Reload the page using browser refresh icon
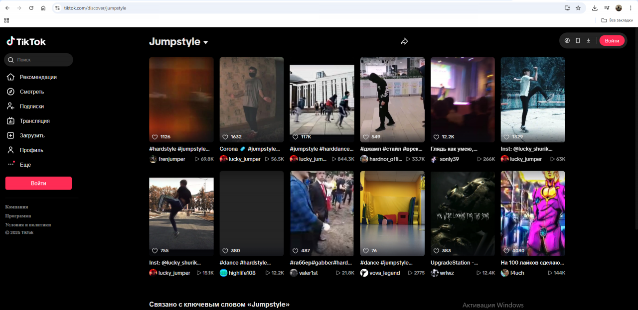This screenshot has height=310, width=638. point(31,8)
